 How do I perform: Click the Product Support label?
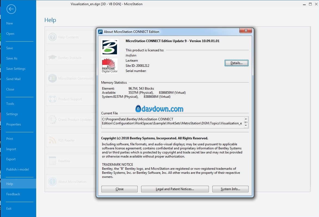pyautogui.click(x=70, y=99)
